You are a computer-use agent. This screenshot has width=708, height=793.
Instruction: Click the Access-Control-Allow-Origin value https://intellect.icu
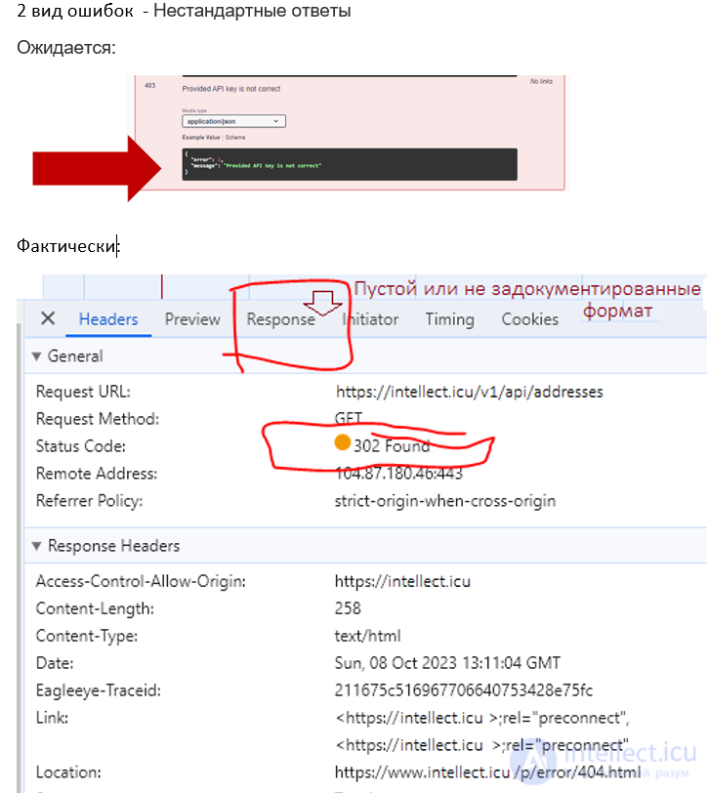tap(402, 582)
